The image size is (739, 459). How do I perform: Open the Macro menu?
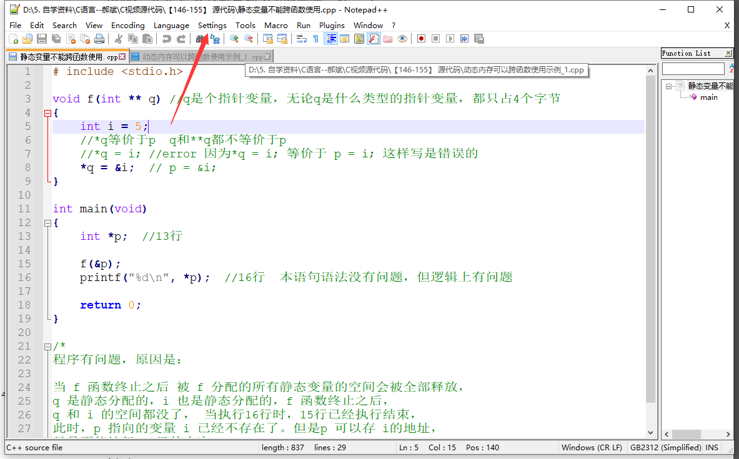[x=275, y=26]
